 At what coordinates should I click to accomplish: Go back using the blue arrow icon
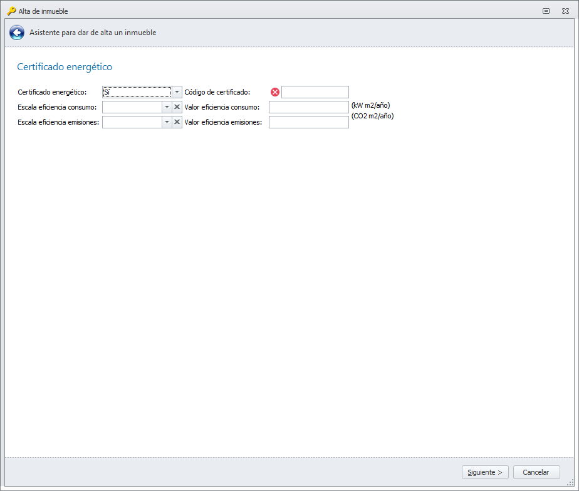coord(17,33)
